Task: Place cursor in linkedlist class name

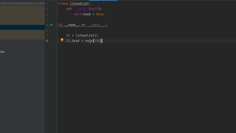Action: [x=79, y=4]
